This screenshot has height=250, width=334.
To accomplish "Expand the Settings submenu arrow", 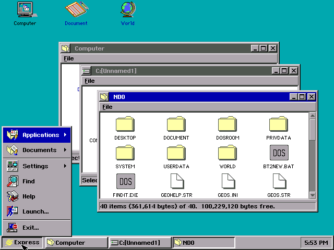I will point(65,166).
